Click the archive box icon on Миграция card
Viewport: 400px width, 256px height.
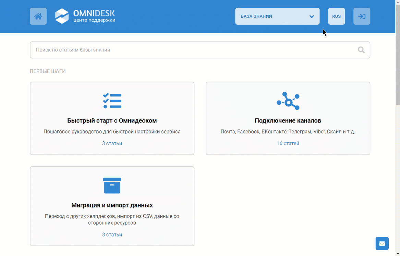click(112, 185)
